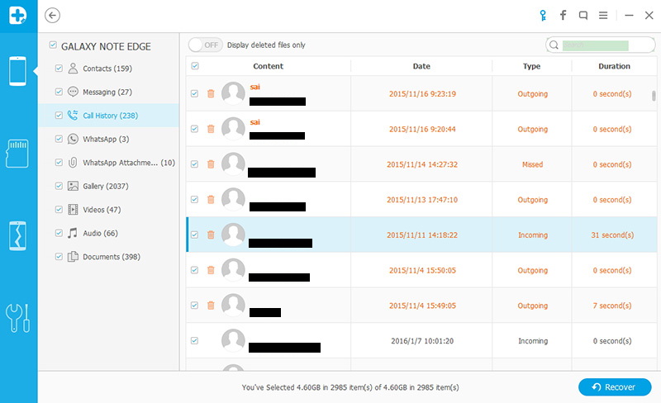This screenshot has height=403, width=661.
Task: Uncheck the Gallery (2037) checkbox
Action: pyautogui.click(x=59, y=186)
